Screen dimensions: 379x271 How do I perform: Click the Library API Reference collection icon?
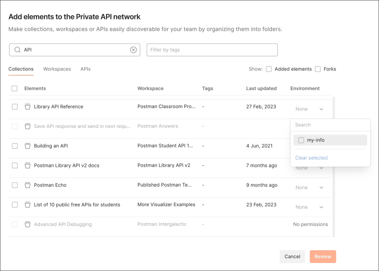coord(27,107)
